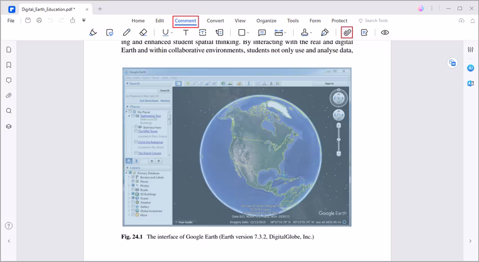Open the Translate tool icon
The height and width of the screenshot is (262, 479).
click(471, 83)
